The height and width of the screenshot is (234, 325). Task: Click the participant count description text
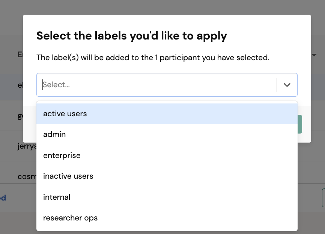pos(153,58)
